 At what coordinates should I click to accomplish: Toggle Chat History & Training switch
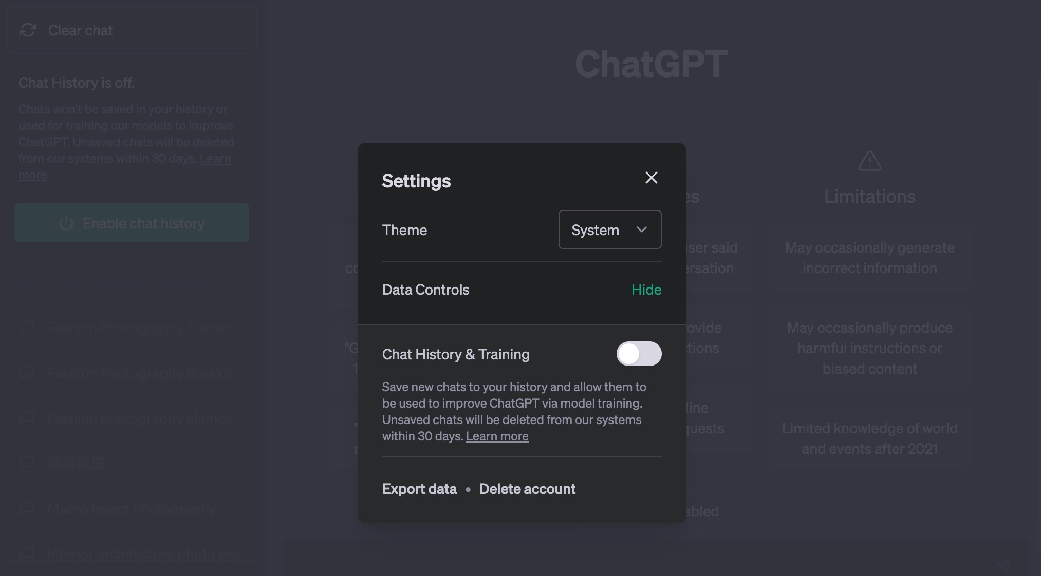point(639,354)
